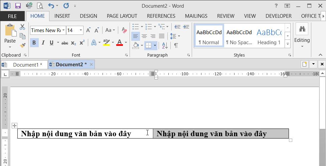Open the Borders dropdown arrow

click(x=155, y=46)
